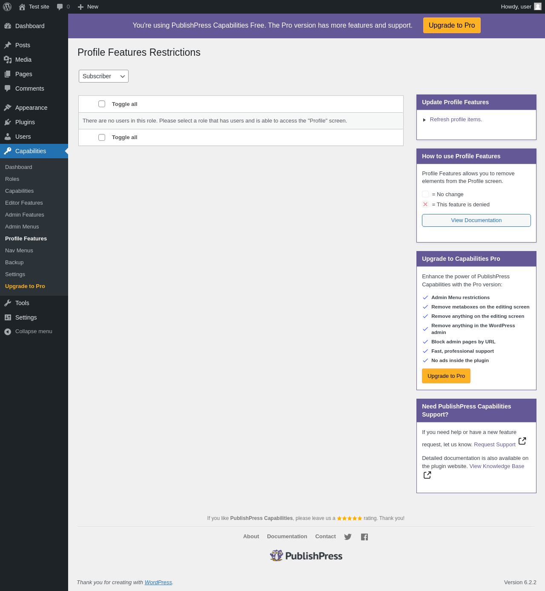Click Upgrade to Pro button in top banner
The image size is (545, 591).
pos(452,25)
